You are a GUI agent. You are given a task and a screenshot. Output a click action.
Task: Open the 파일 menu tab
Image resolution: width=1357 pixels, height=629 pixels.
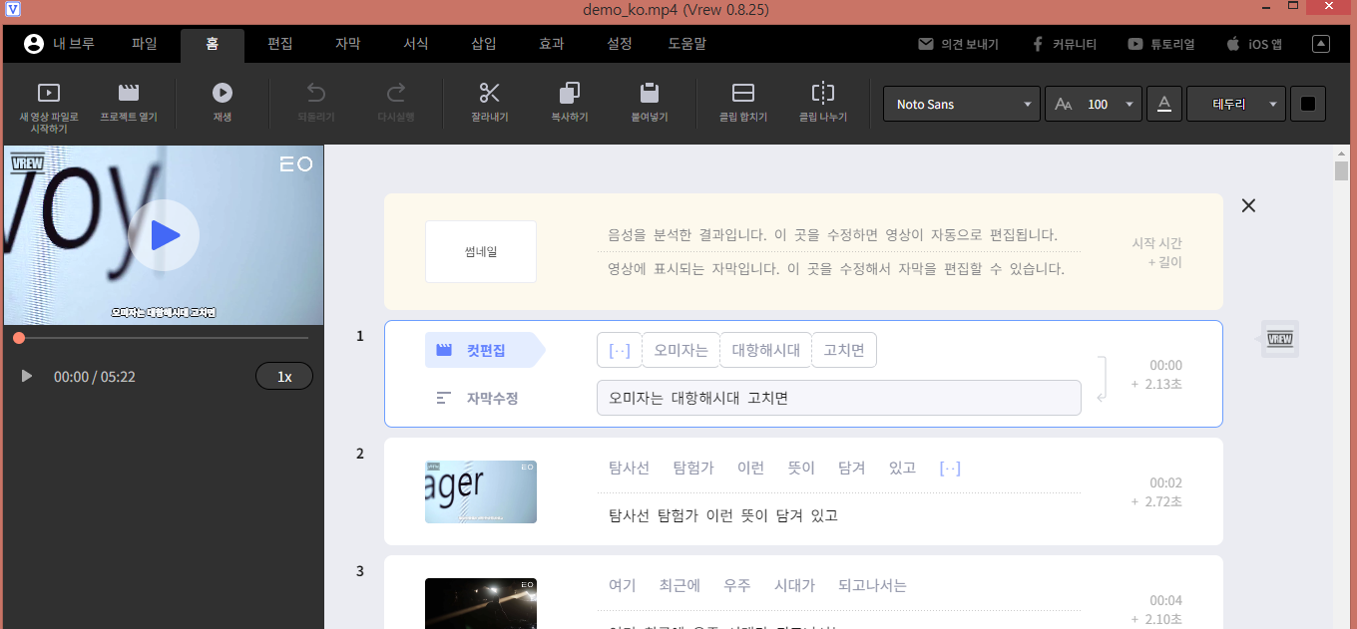pyautogui.click(x=145, y=44)
